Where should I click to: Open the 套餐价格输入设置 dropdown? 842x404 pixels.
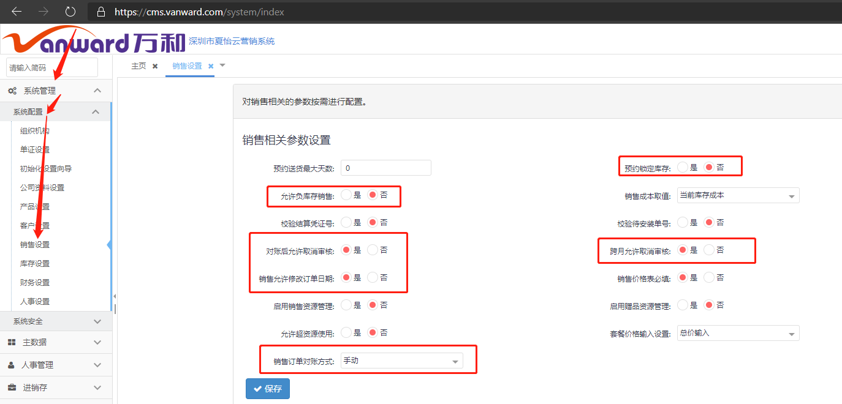[738, 334]
